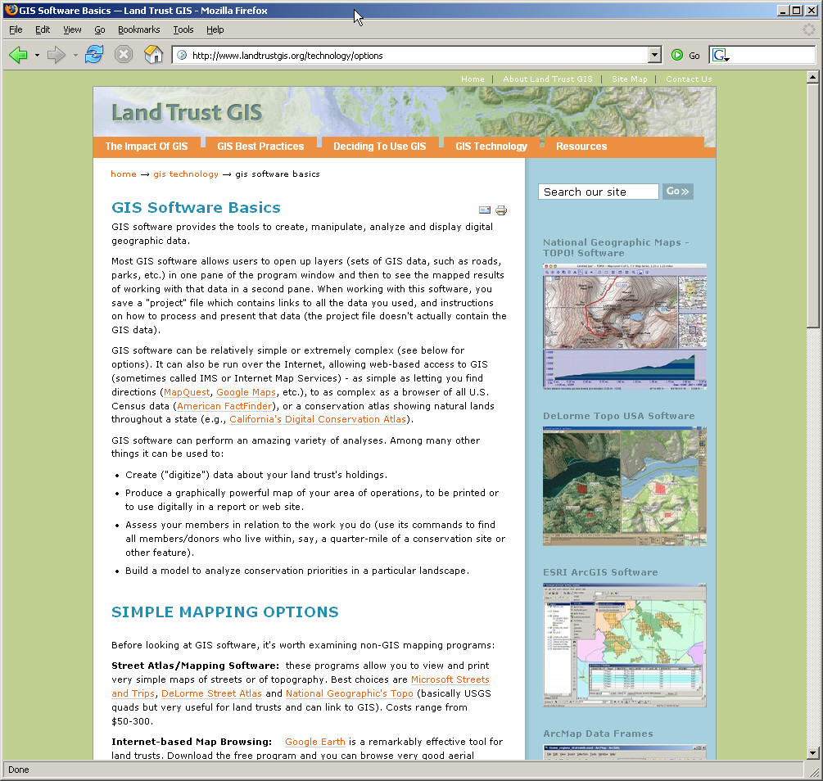The width and height of the screenshot is (823, 781).
Task: Click the green Back arrow button
Action: pyautogui.click(x=18, y=55)
